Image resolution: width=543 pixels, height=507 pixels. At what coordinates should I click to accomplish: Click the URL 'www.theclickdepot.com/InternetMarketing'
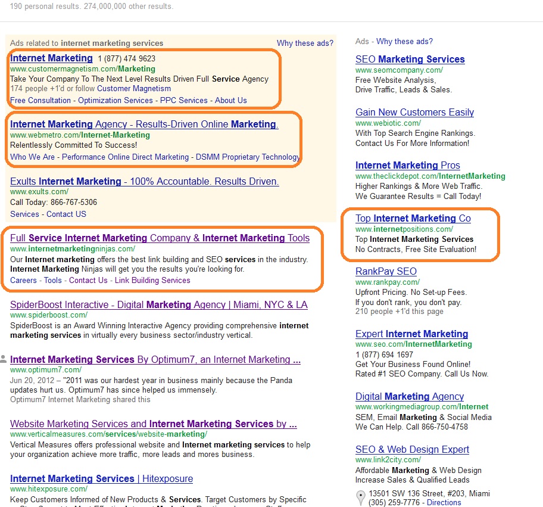click(430, 176)
